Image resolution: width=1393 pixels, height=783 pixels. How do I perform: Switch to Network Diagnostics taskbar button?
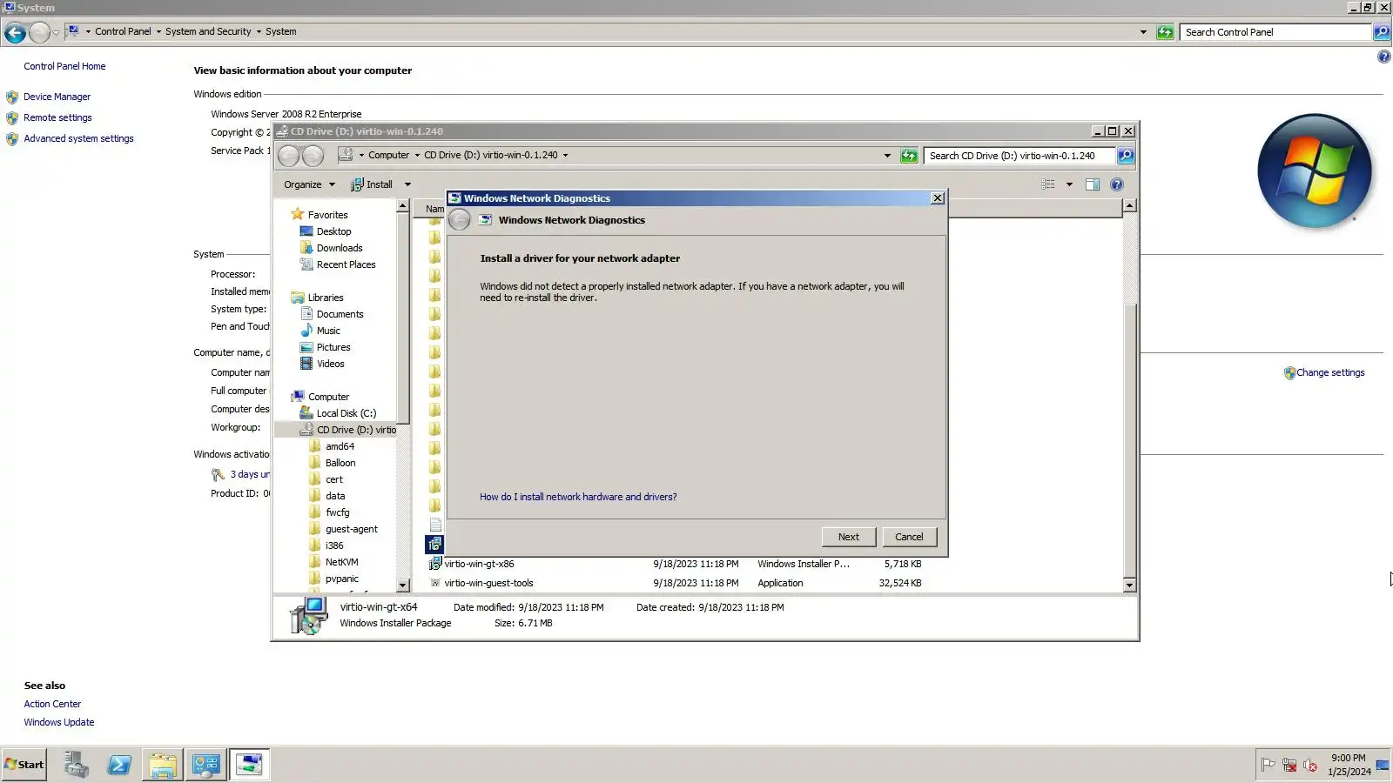(x=250, y=765)
